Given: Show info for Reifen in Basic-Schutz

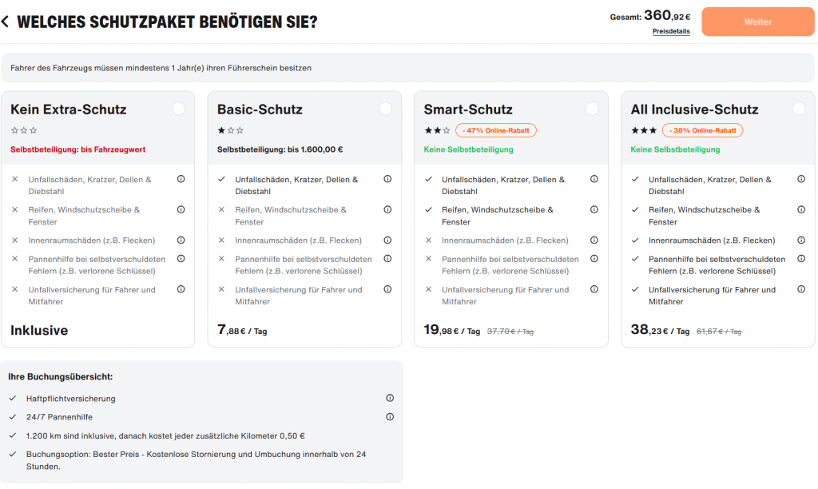Looking at the screenshot, I should click(x=387, y=209).
